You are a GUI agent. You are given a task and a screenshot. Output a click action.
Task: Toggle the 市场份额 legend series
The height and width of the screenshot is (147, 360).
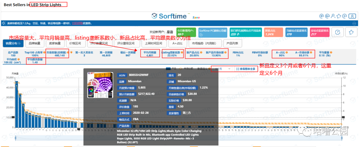(187, 69)
